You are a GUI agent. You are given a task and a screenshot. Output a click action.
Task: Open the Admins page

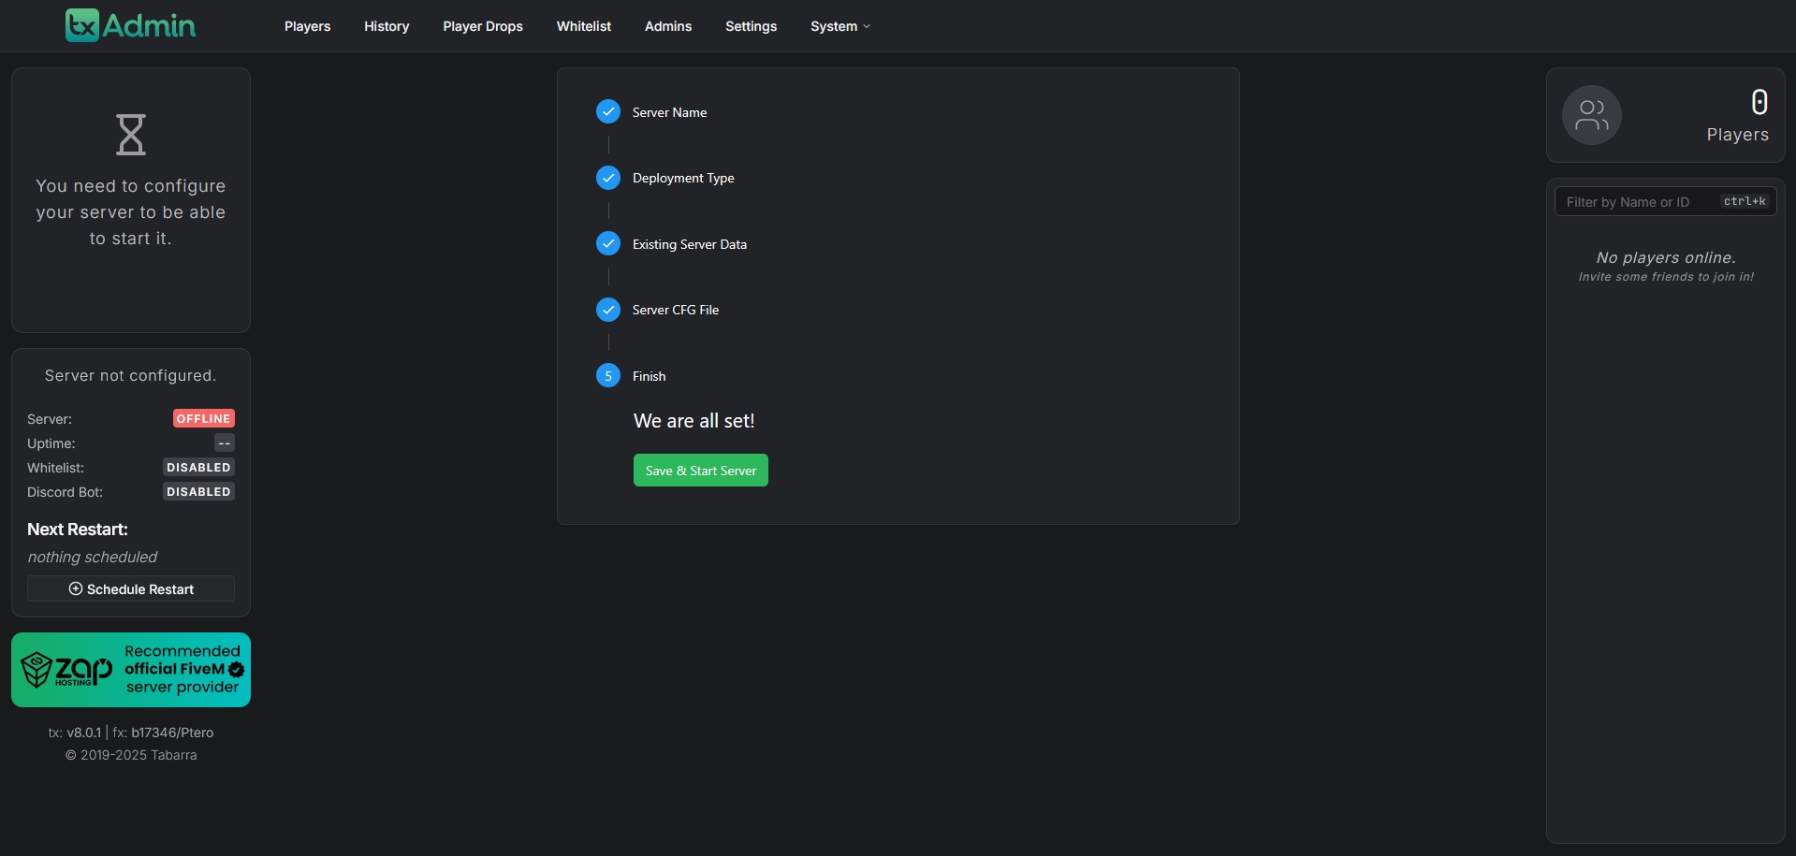coord(667,26)
